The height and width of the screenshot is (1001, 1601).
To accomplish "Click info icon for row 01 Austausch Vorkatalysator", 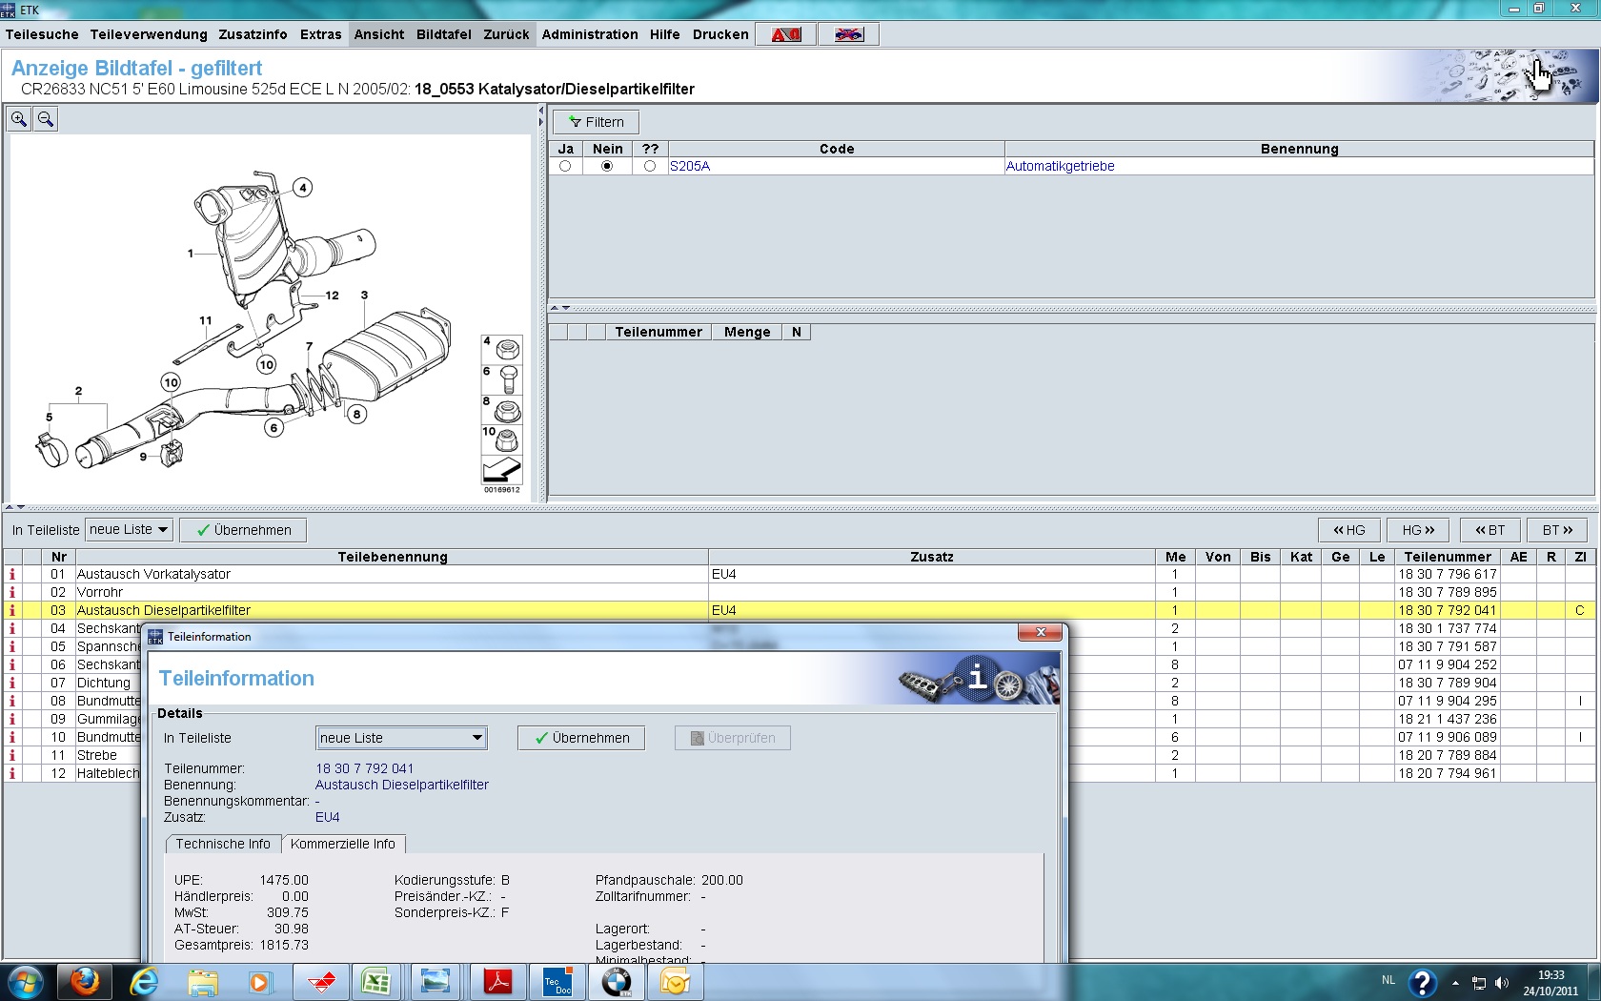I will [x=12, y=574].
